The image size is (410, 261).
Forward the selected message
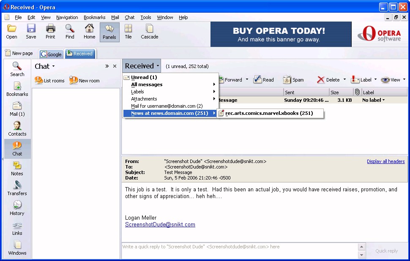[231, 80]
